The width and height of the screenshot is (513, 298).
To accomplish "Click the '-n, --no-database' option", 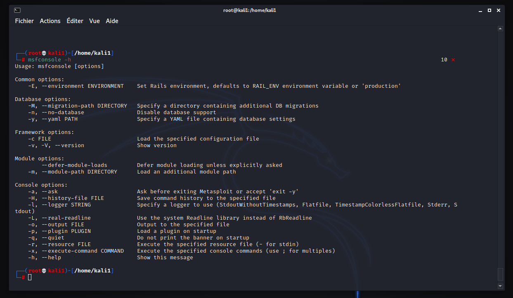I will [x=56, y=113].
